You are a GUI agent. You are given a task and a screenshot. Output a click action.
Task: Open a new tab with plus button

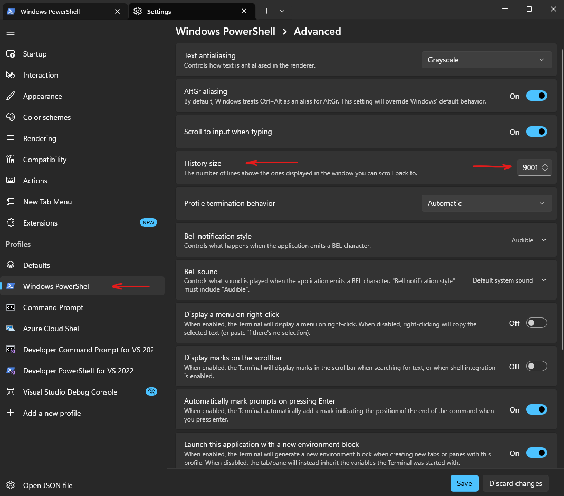(266, 11)
